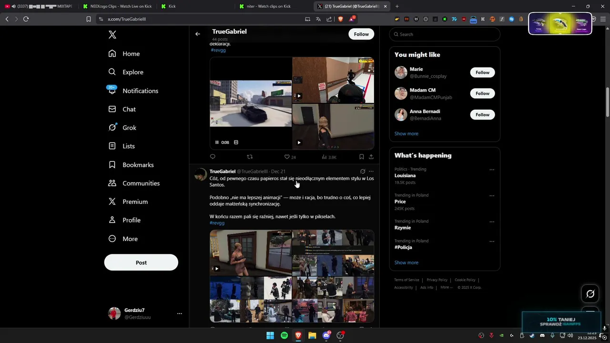610x343 pixels.
Task: Follow Marie @Bunnie_cosplay
Action: coord(482,72)
